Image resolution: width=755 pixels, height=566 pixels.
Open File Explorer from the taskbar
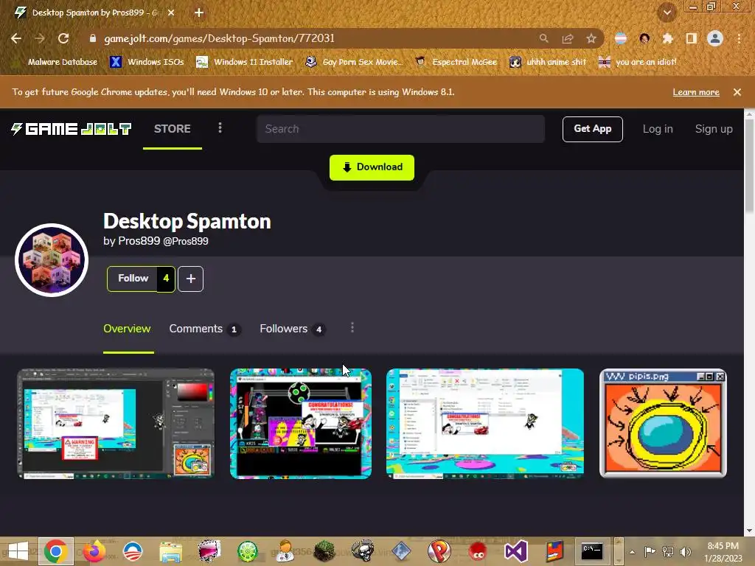[x=171, y=551]
